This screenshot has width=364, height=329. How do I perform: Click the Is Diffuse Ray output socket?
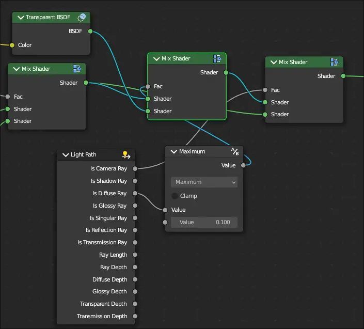(x=135, y=193)
